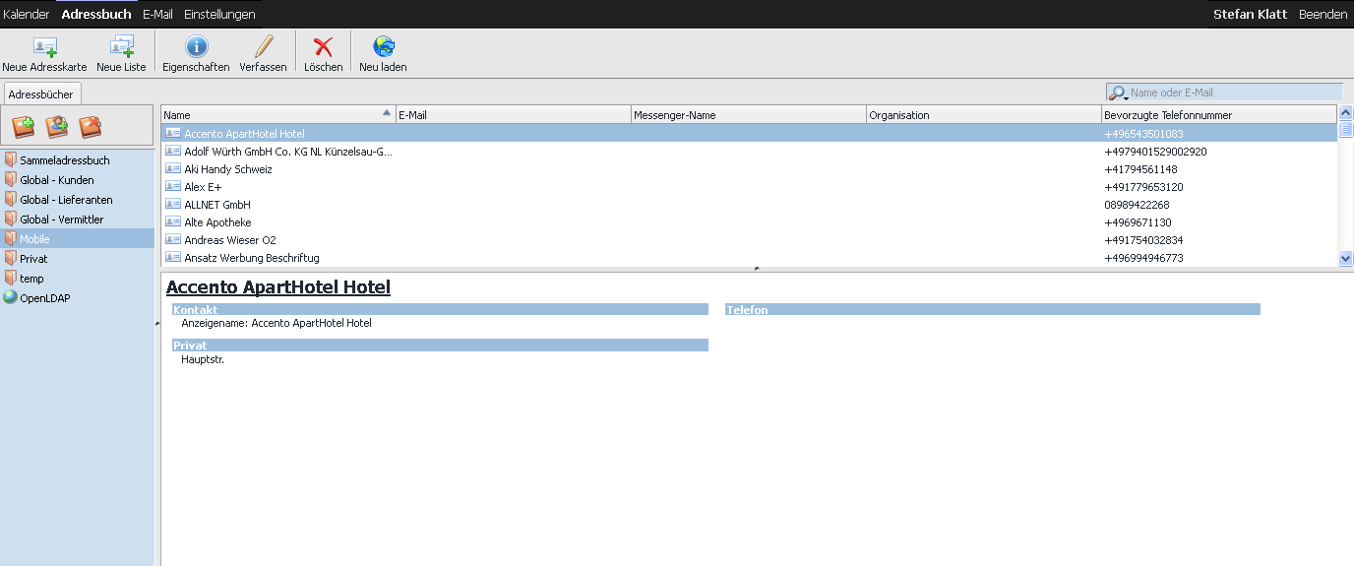
Task: Click the Neue Adresskarte toolbar icon
Action: [x=44, y=46]
